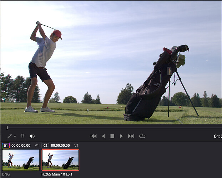Jump to the first frame

click(94, 136)
